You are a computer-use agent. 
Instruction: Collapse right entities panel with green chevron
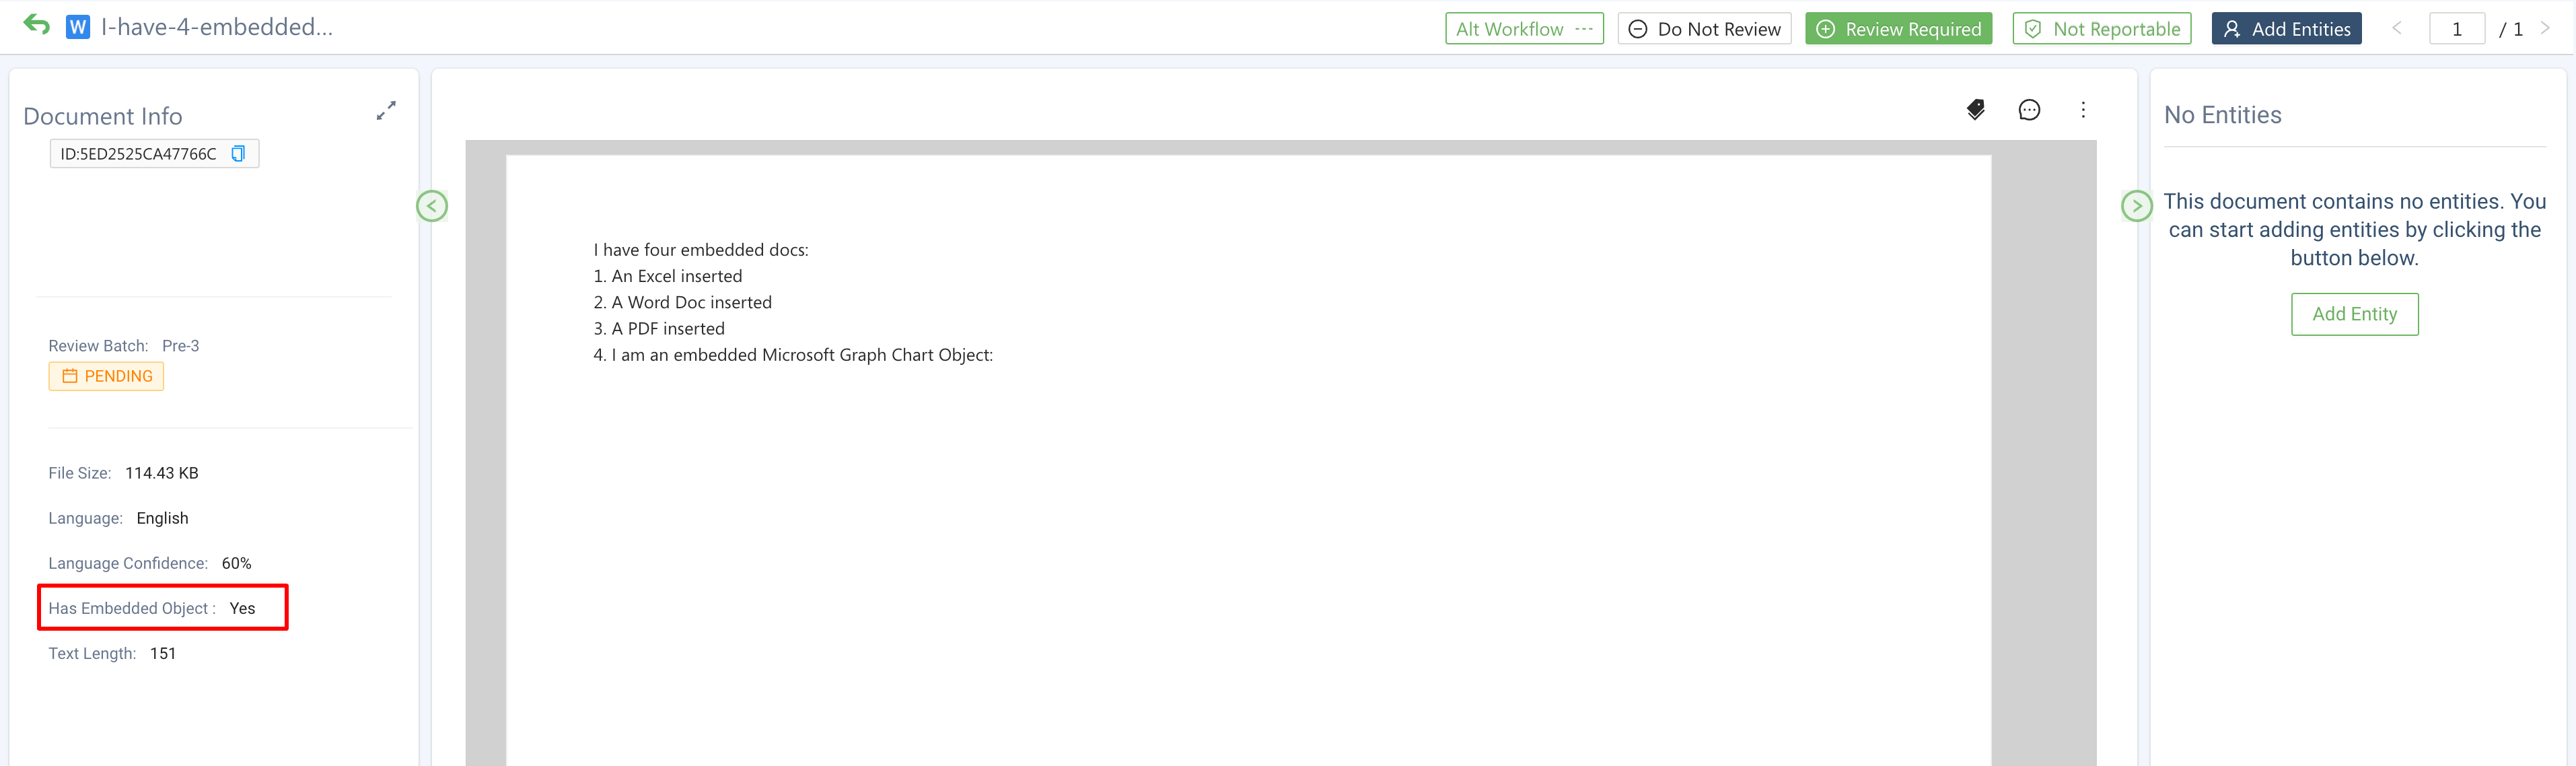point(2136,206)
